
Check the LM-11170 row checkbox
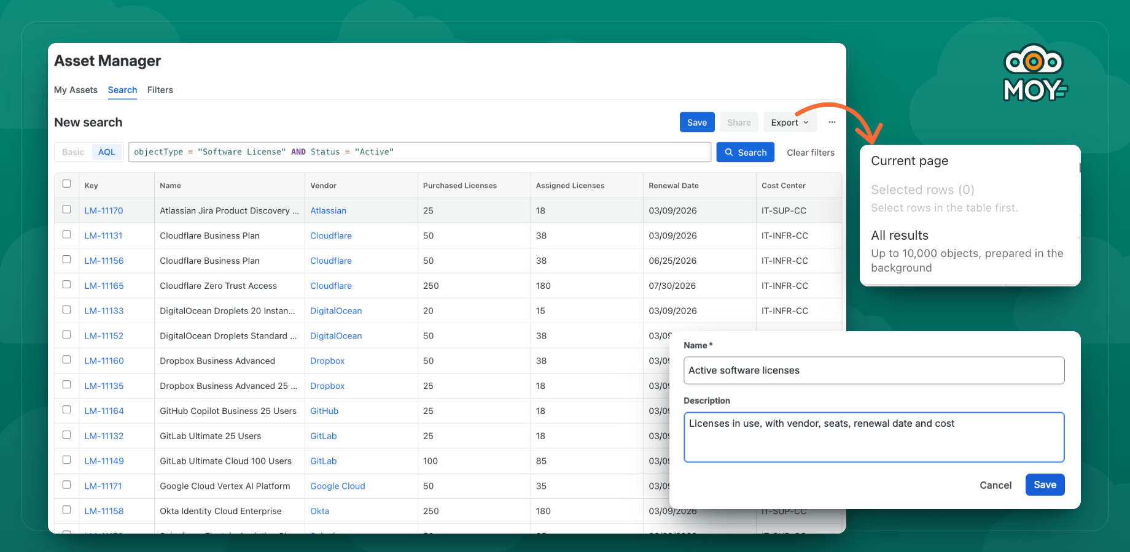(x=66, y=209)
